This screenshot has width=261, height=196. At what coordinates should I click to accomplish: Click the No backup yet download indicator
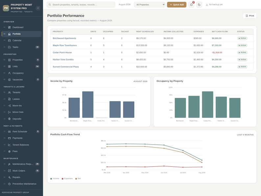214,5
